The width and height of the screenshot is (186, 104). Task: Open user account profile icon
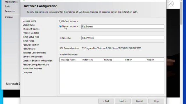171,4
